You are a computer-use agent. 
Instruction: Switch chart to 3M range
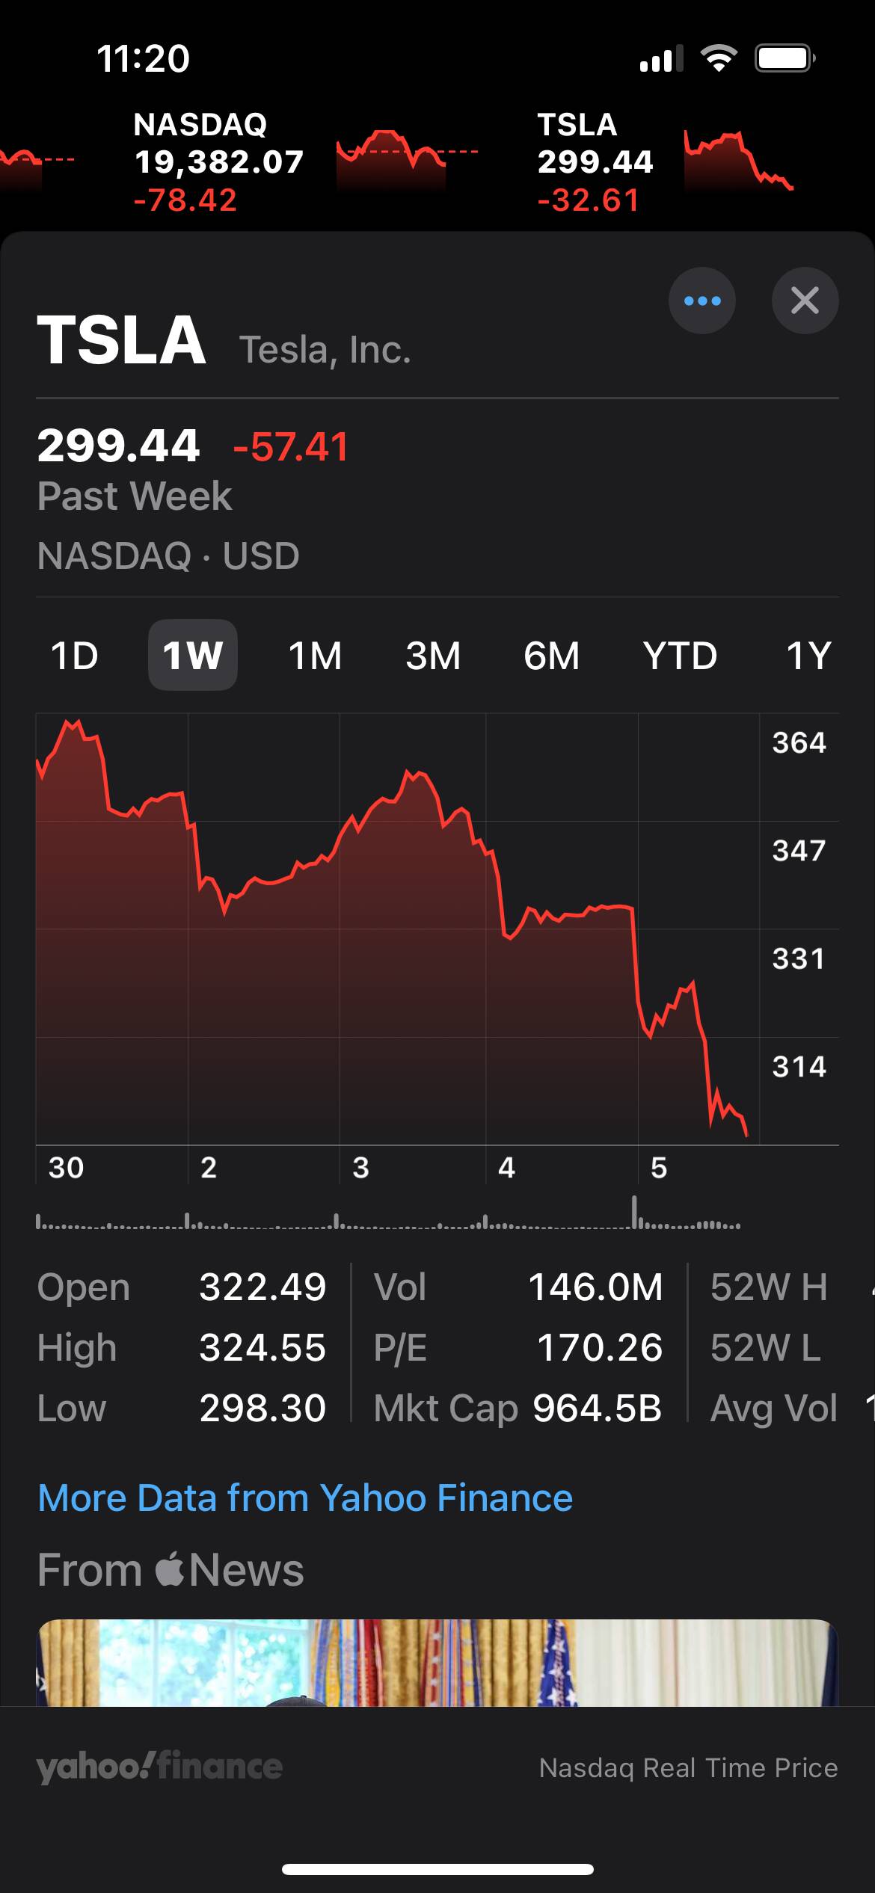point(433,656)
